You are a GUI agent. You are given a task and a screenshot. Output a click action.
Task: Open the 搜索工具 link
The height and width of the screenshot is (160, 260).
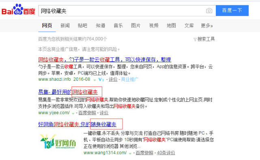click(x=206, y=39)
